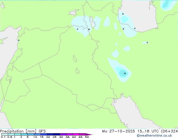Click the 20 mm legend swatch
The height and width of the screenshot is (138, 178).
click(50, 134)
